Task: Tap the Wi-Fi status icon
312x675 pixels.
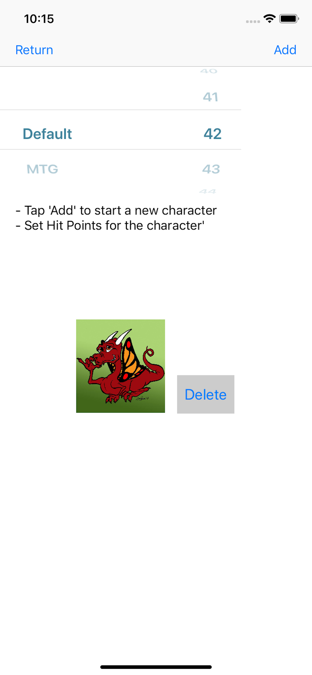Action: coord(270,19)
